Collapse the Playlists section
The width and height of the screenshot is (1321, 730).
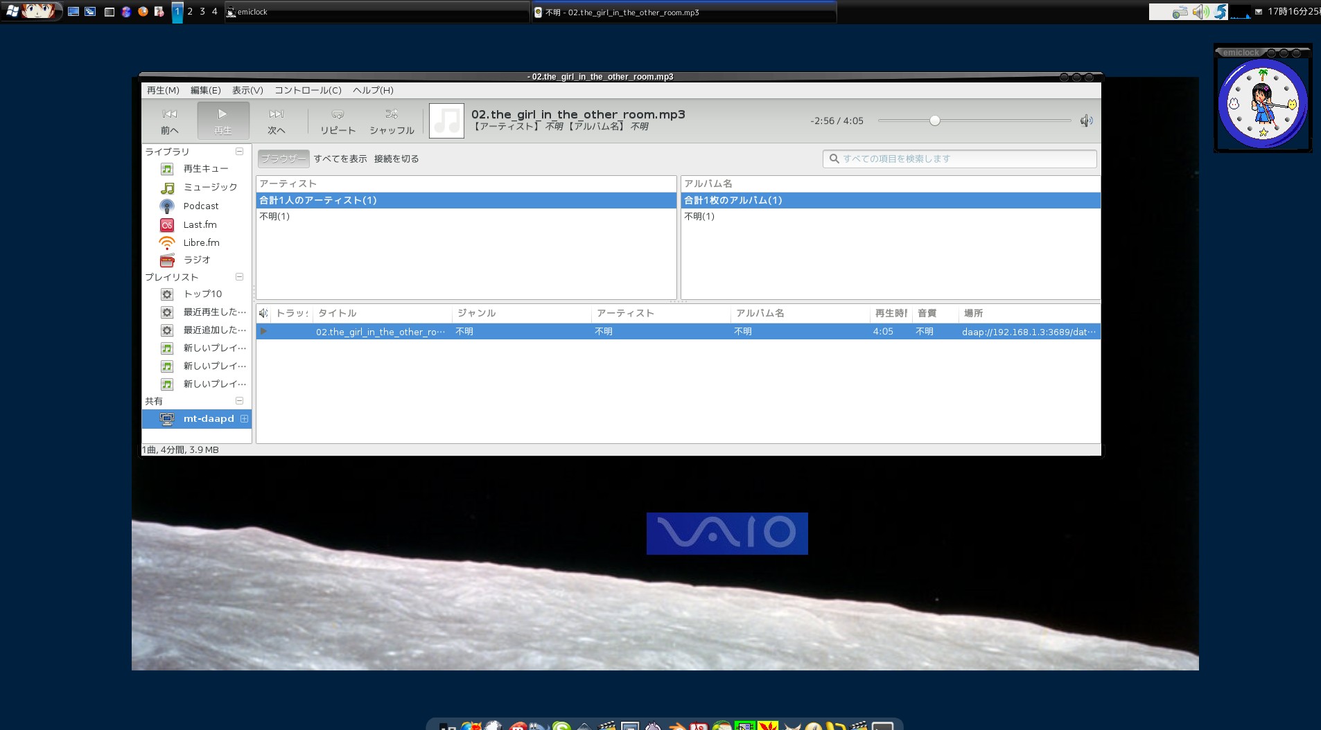[239, 277]
